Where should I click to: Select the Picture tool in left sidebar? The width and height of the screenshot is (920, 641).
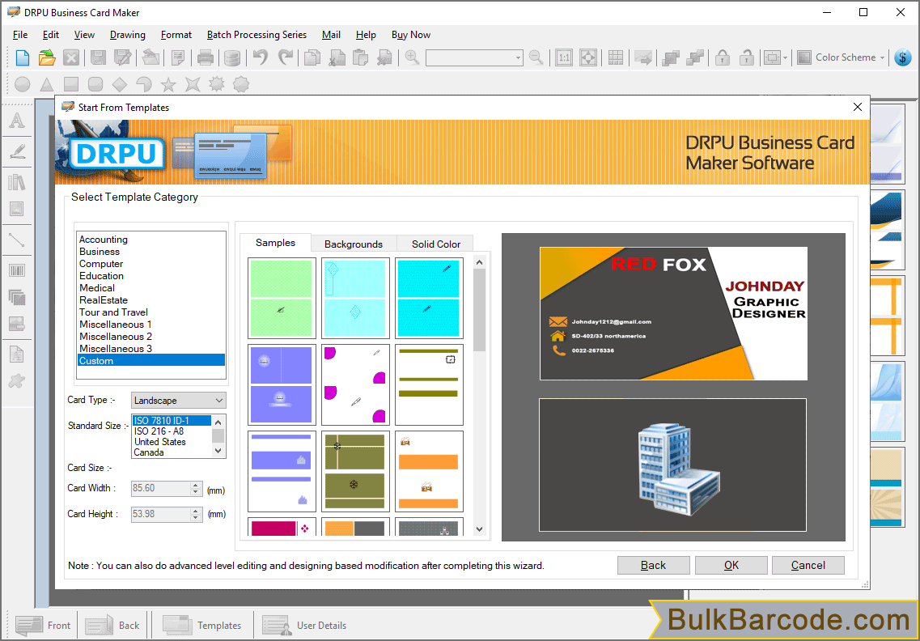coord(17,208)
